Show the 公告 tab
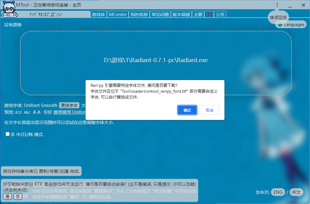The height and width of the screenshot is (204, 310). click(220, 15)
